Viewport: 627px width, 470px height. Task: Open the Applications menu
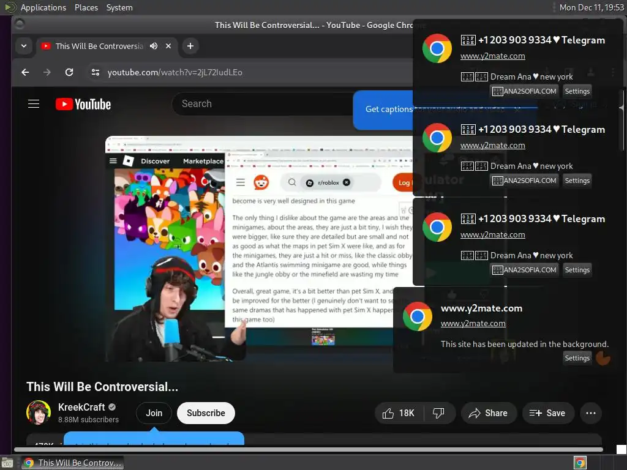(43, 7)
